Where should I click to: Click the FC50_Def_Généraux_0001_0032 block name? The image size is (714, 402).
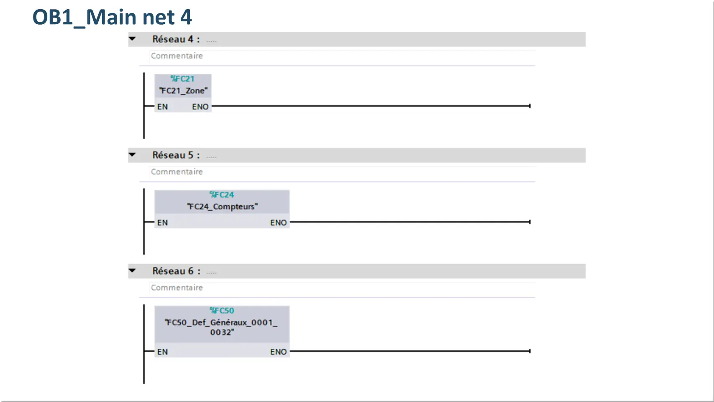(222, 327)
